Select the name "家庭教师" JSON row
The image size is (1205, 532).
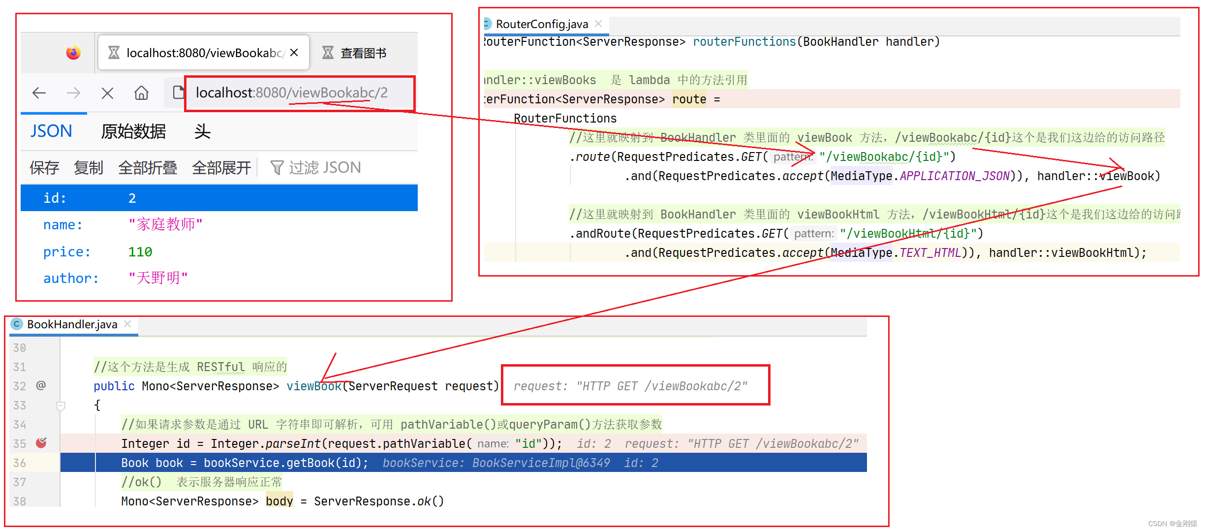pos(219,224)
